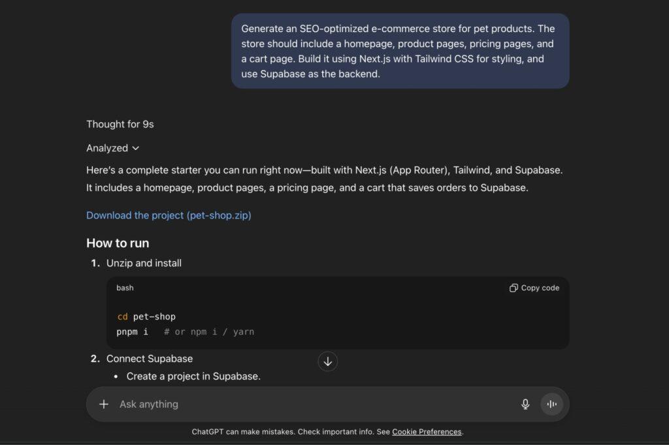The image size is (669, 445).
Task: Click the "Create a project in Supabase" bullet
Action: coord(193,376)
